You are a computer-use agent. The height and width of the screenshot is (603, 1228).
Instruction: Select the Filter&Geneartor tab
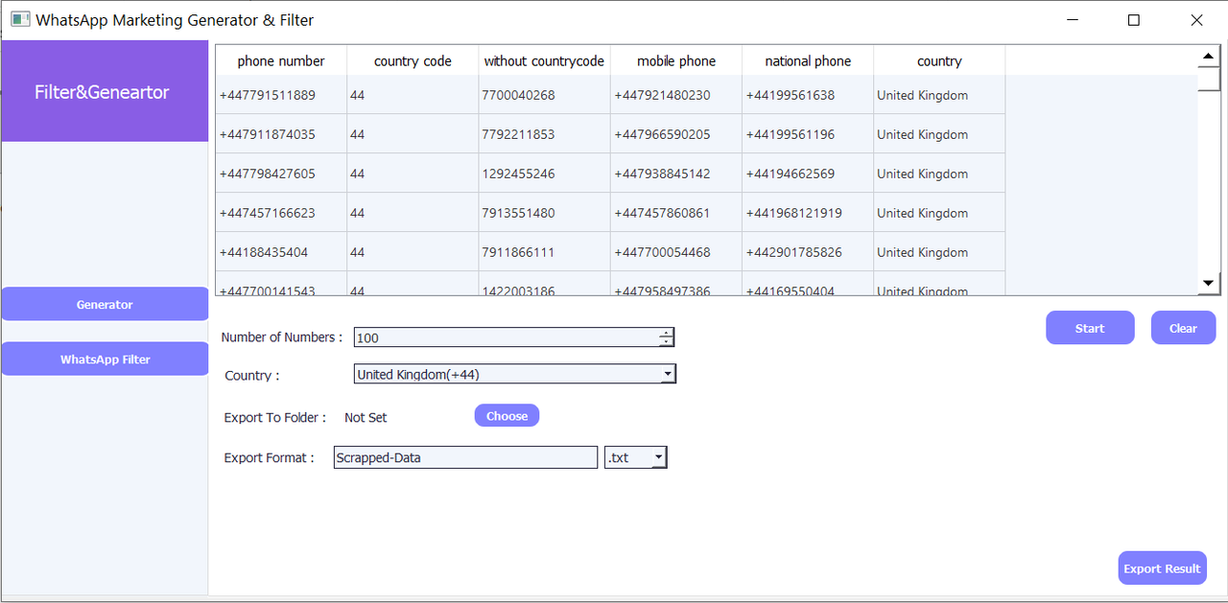(105, 92)
